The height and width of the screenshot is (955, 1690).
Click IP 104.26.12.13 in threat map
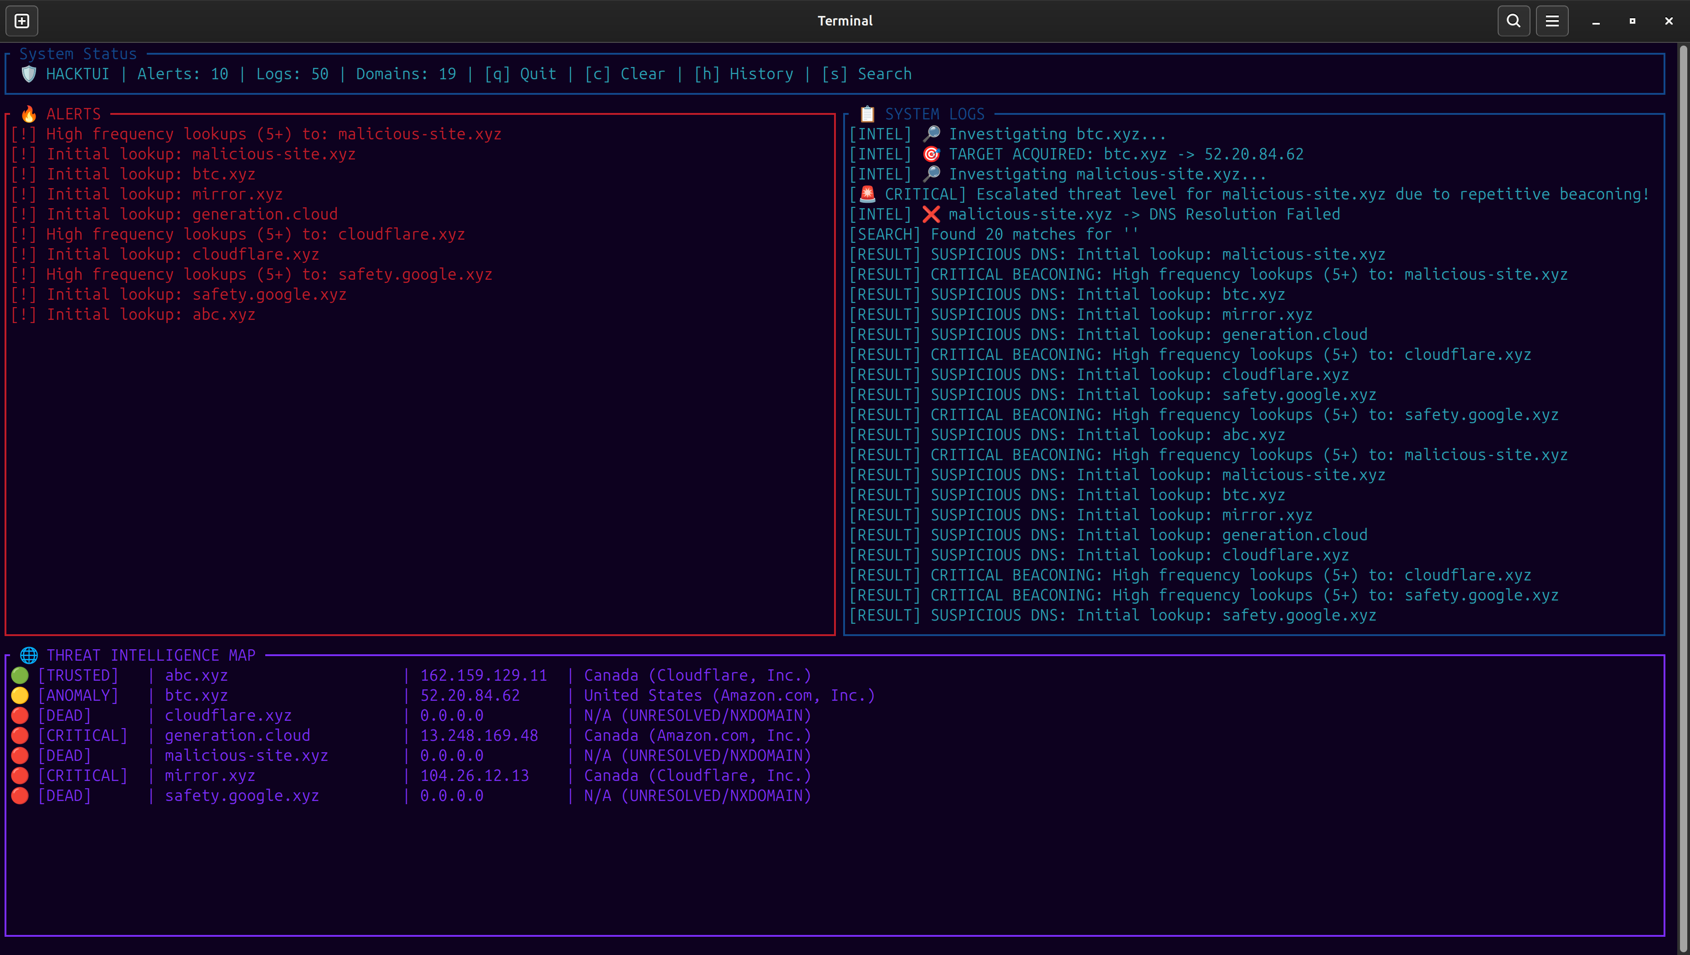tap(474, 775)
